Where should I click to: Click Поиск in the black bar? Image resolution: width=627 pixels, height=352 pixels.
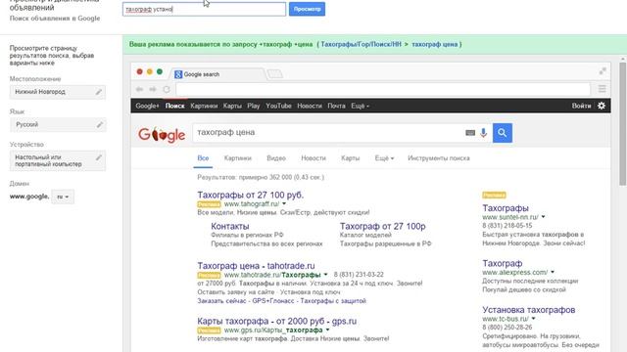coord(175,106)
